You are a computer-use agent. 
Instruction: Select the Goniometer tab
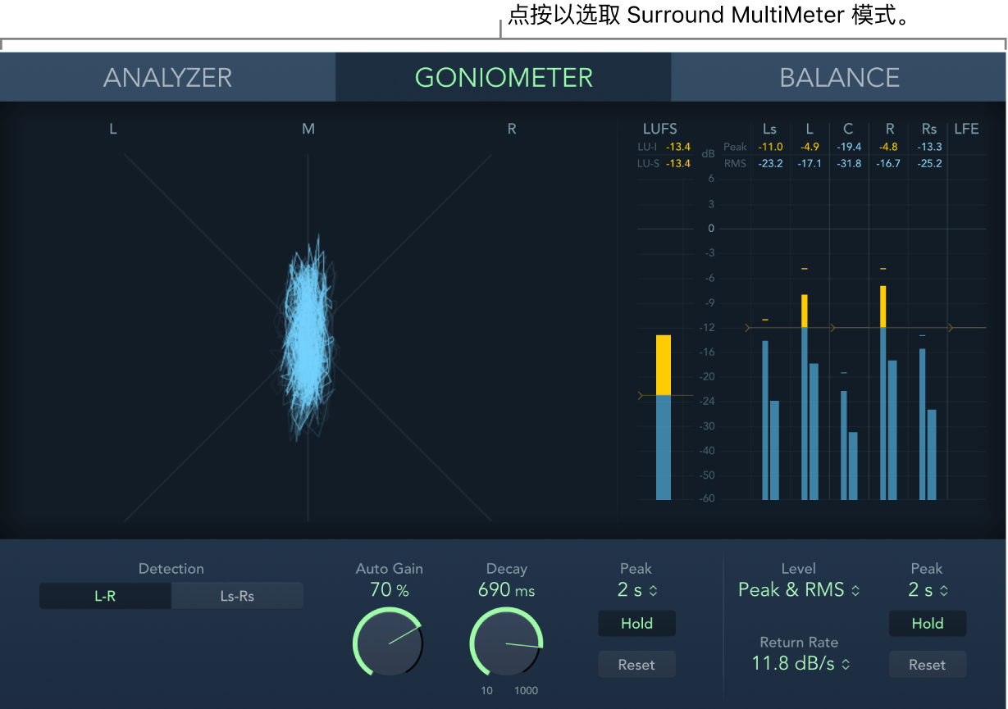pos(504,76)
